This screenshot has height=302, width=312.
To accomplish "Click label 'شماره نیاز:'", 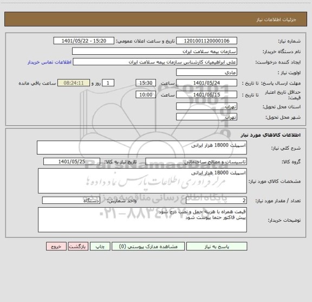I will click(x=289, y=41).
